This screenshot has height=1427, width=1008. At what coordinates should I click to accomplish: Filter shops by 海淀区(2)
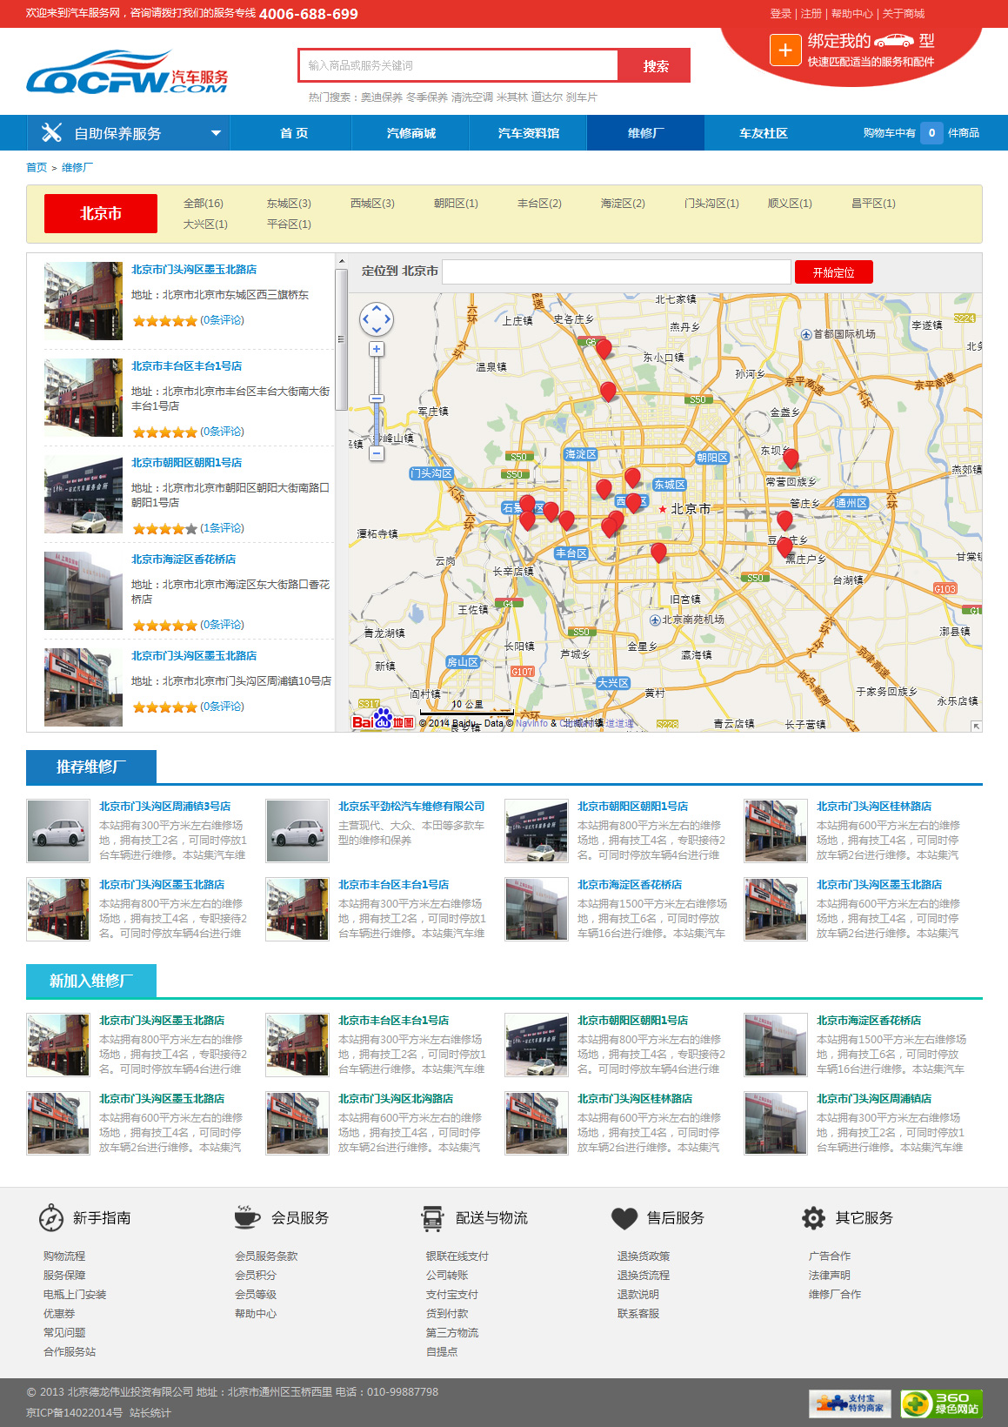point(623,204)
